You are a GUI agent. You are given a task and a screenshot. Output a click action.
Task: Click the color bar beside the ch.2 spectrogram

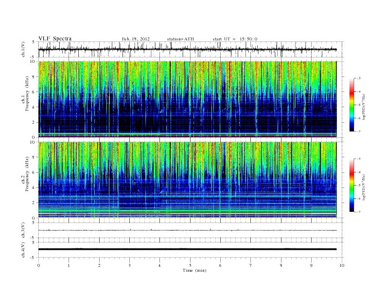click(351, 185)
